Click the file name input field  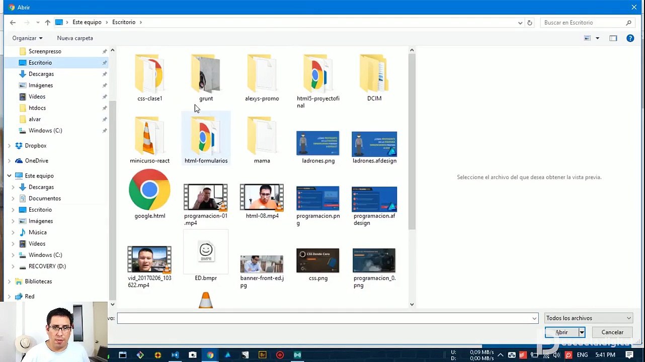point(328,318)
